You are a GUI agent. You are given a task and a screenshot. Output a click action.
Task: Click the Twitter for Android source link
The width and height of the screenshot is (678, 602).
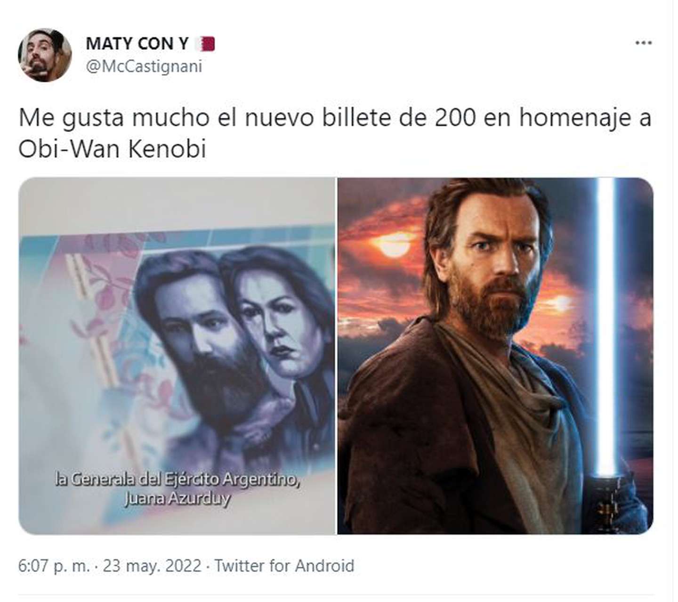tap(284, 566)
